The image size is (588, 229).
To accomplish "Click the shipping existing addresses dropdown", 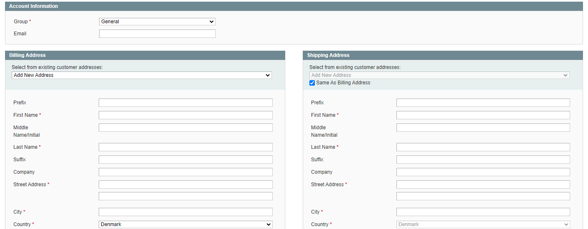I will point(439,75).
